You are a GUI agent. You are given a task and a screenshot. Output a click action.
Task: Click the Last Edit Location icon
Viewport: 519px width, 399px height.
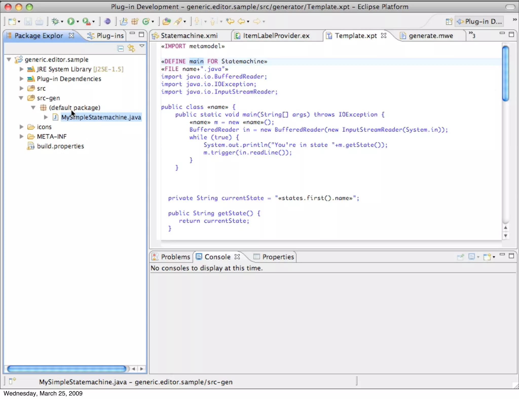230,22
